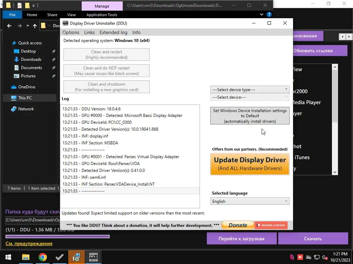Open the Extended log menu
This screenshot has height=264, width=353.
click(113, 32)
